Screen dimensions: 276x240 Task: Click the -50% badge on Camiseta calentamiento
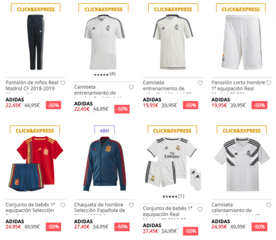(x=259, y=227)
